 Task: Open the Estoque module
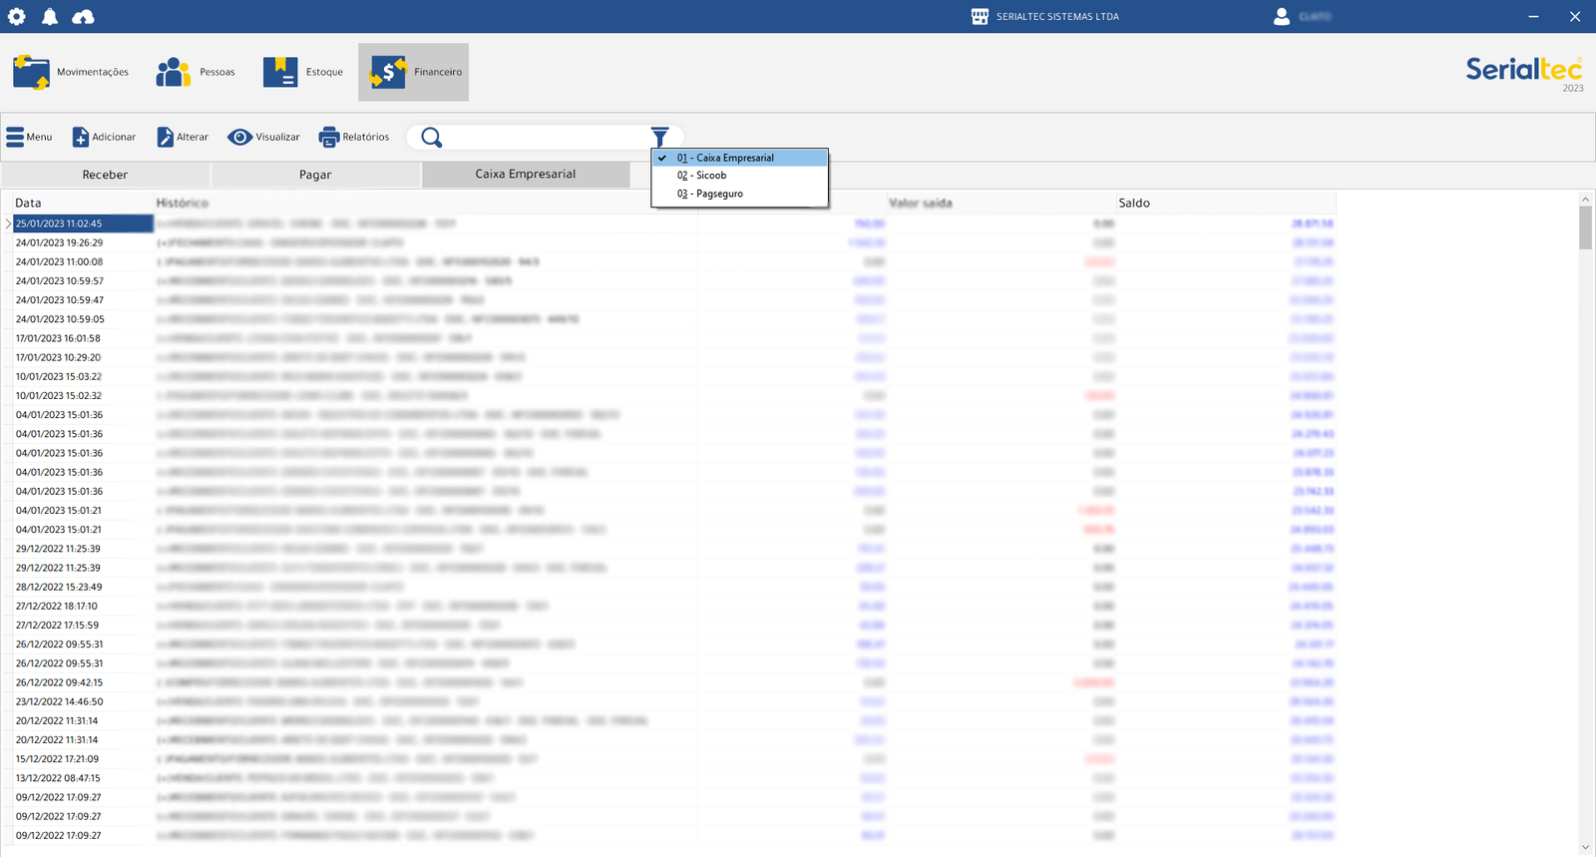click(x=303, y=72)
